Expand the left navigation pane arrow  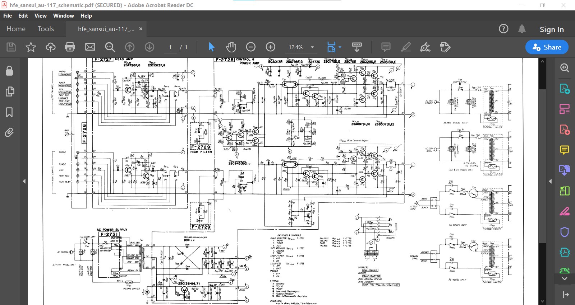point(24,181)
